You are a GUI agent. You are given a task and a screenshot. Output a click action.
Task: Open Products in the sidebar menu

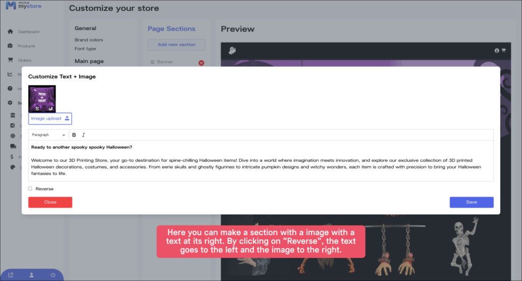(26, 46)
